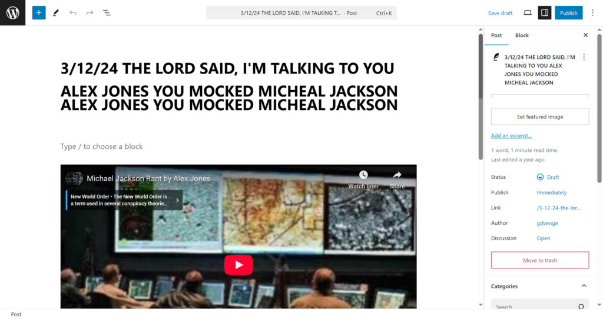603x319 pixels.
Task: Open the Options three-dot menu in top bar
Action: 592,12
